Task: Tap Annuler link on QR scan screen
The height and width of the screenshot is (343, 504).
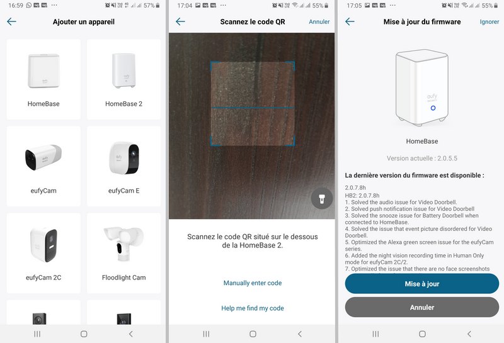Action: (x=319, y=22)
